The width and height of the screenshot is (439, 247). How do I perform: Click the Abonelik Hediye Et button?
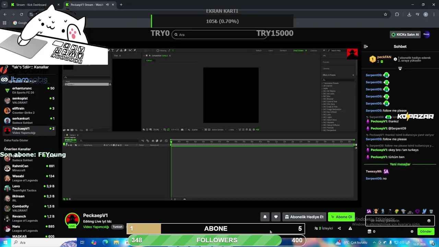point(304,217)
